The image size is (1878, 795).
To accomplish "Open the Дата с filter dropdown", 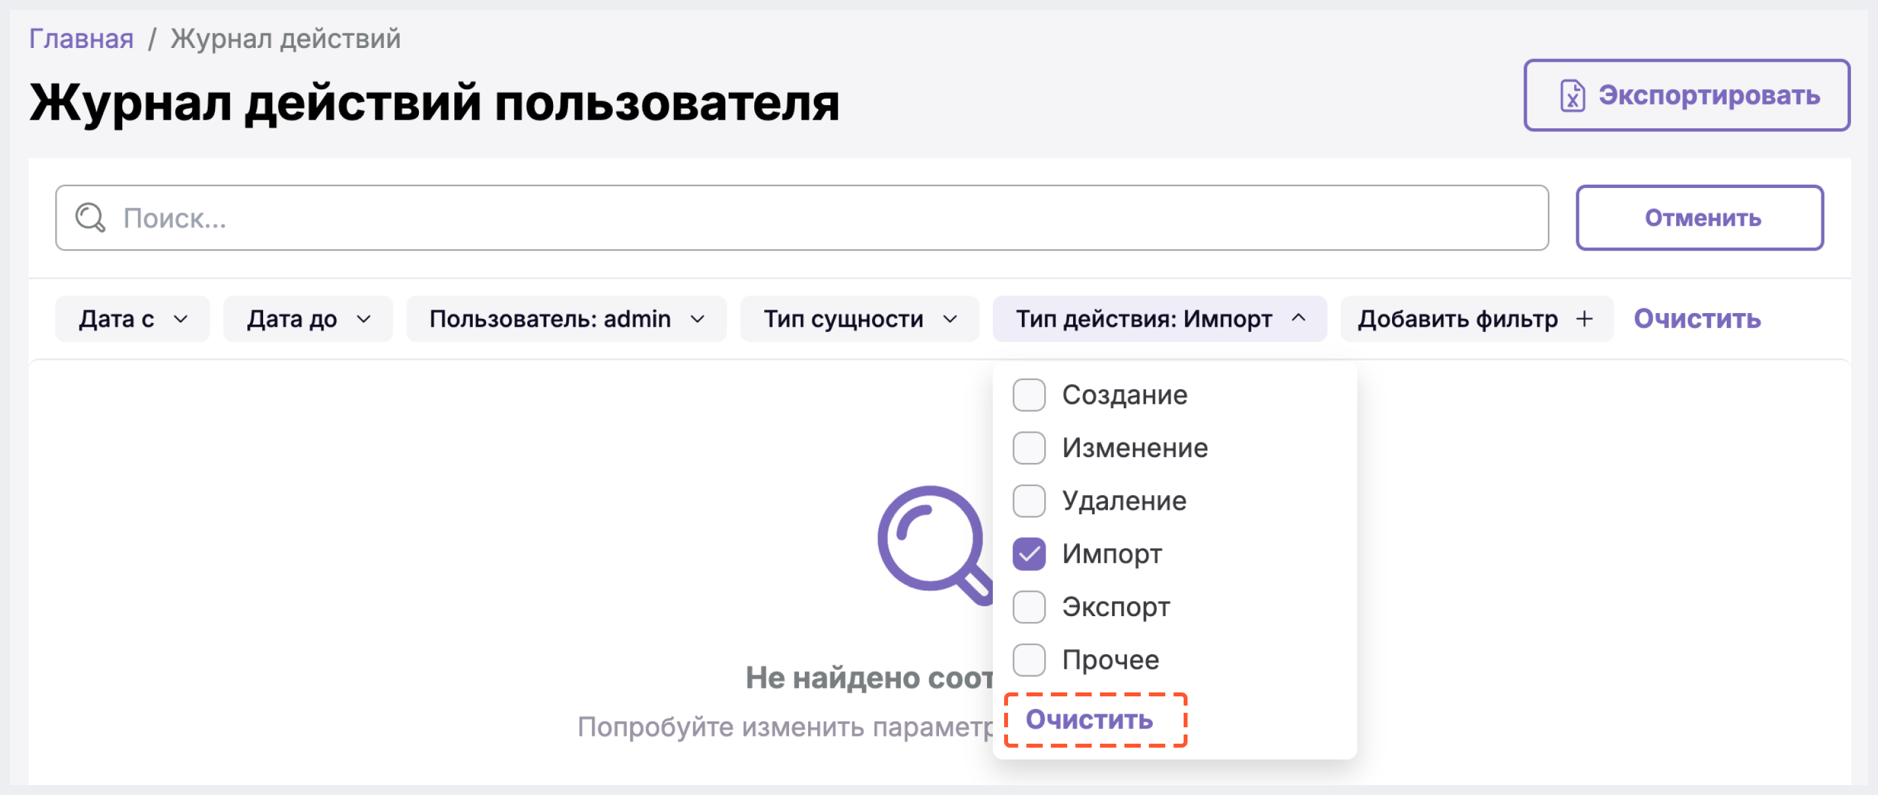I will pyautogui.click(x=133, y=319).
